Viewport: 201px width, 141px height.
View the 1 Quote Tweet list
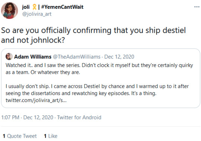(20, 136)
